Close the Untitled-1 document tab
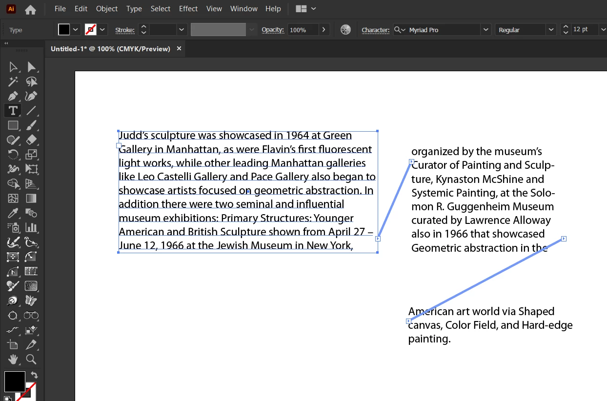The width and height of the screenshot is (607, 401). (179, 48)
